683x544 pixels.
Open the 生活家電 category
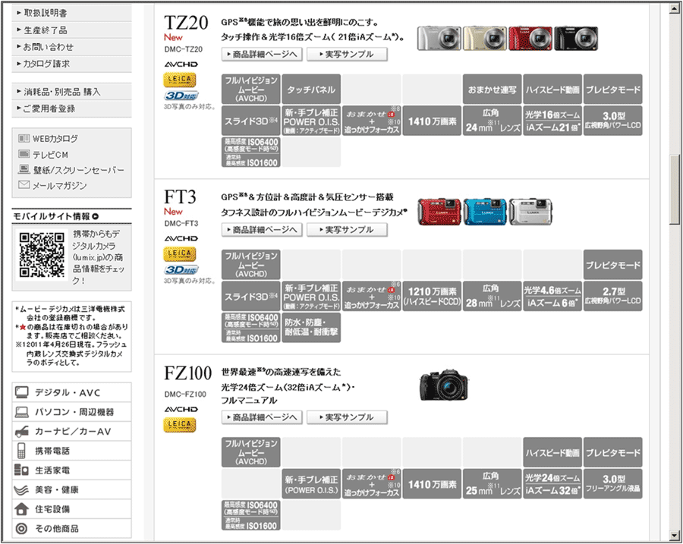(72, 470)
